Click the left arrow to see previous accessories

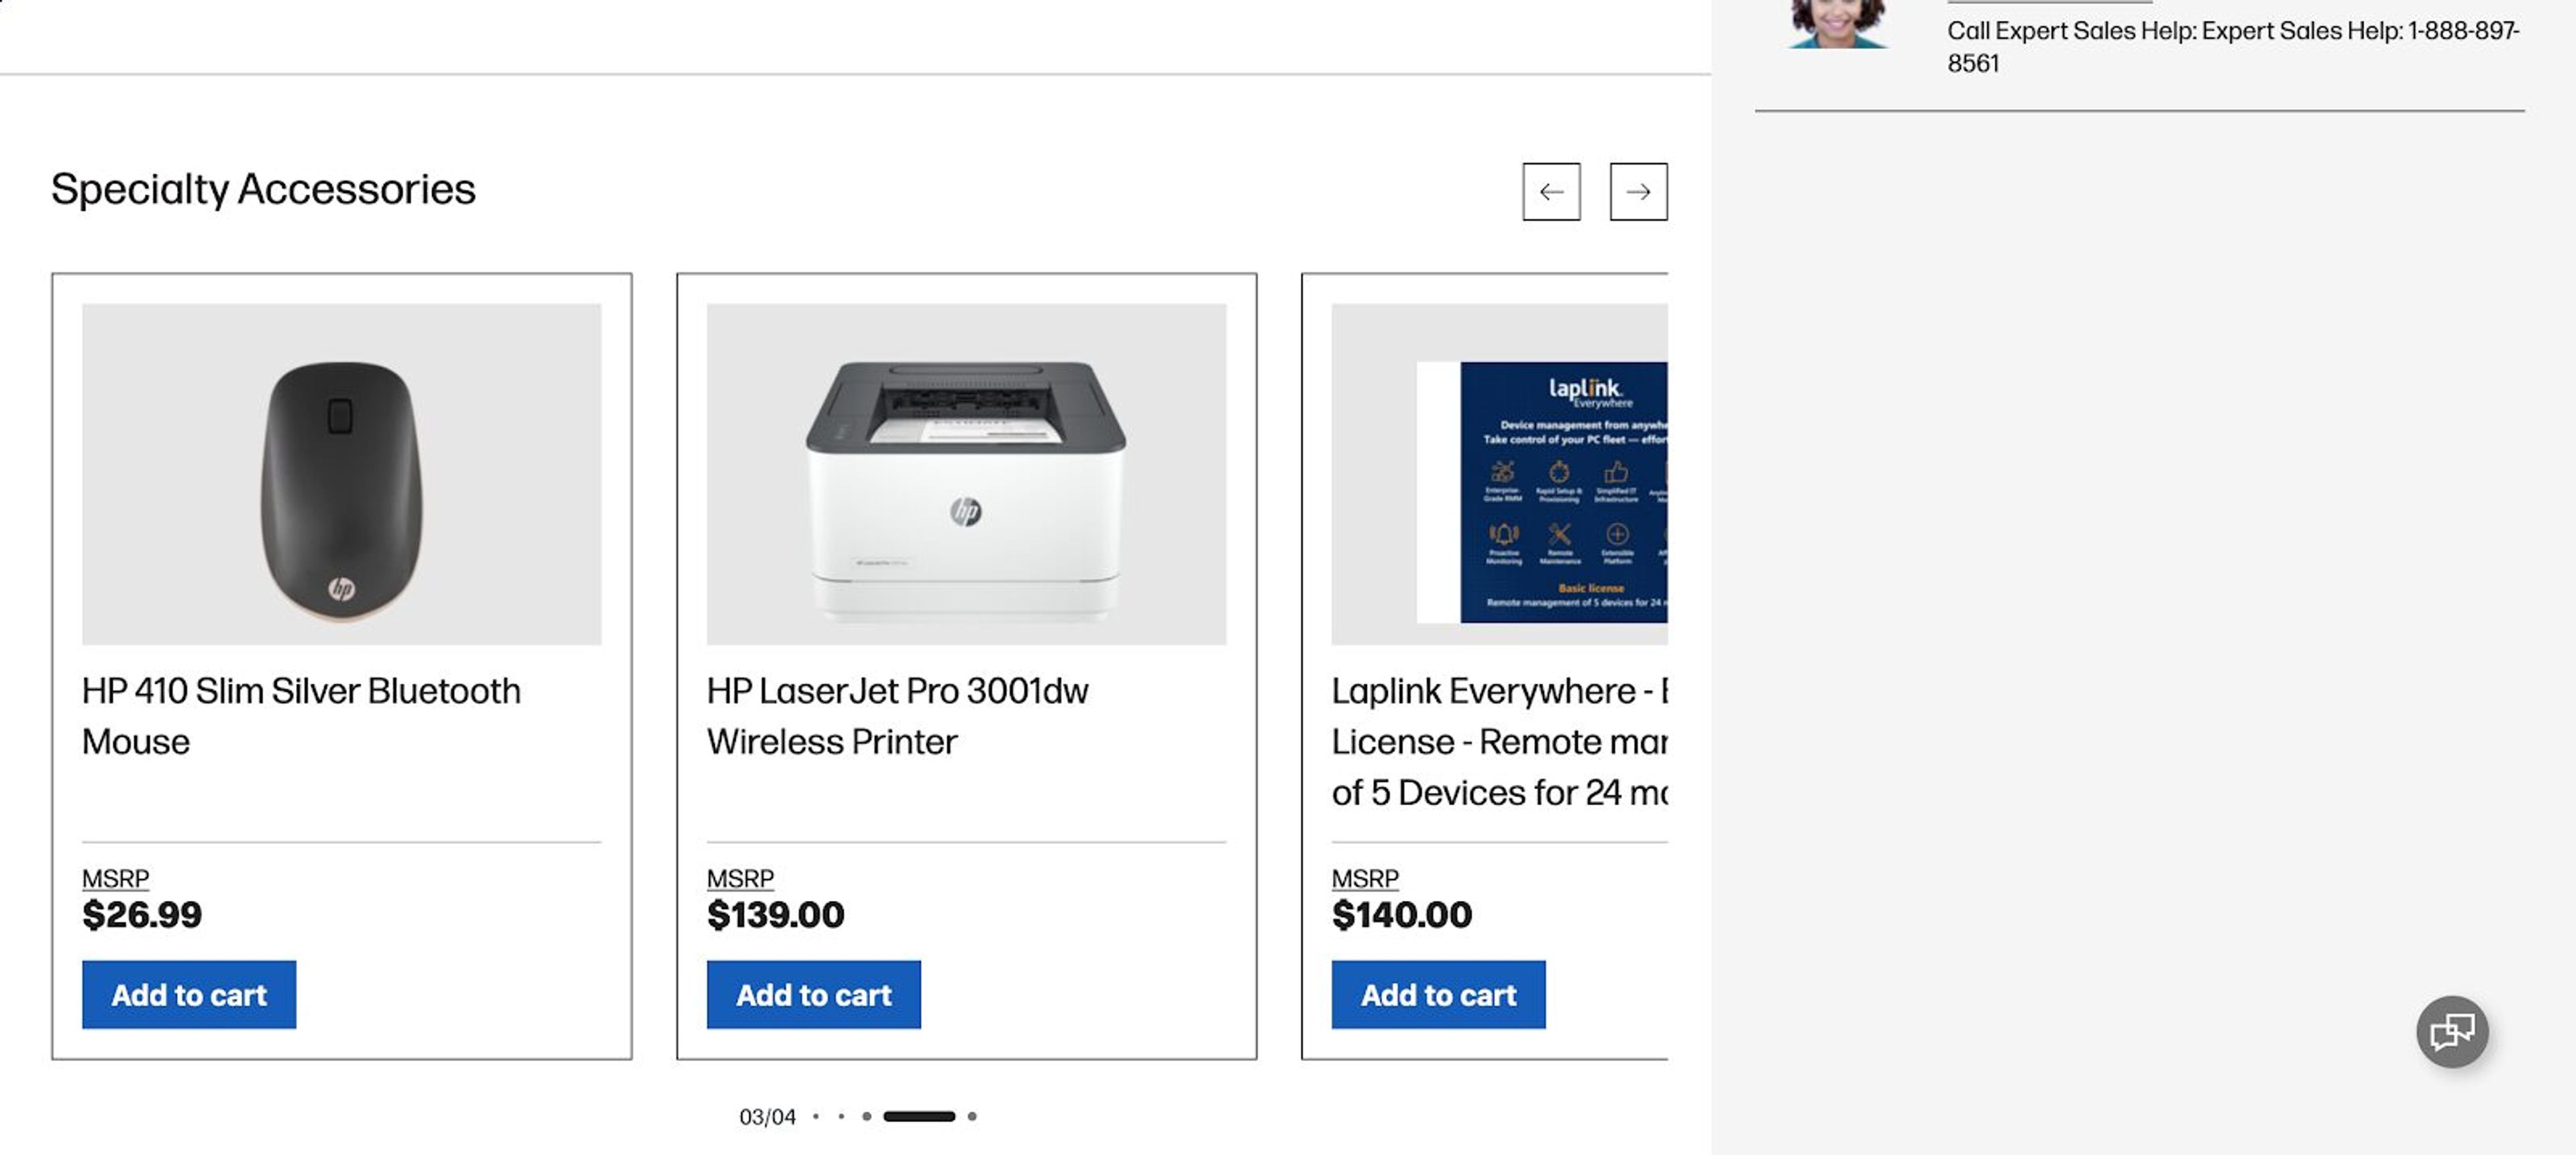(x=1553, y=192)
